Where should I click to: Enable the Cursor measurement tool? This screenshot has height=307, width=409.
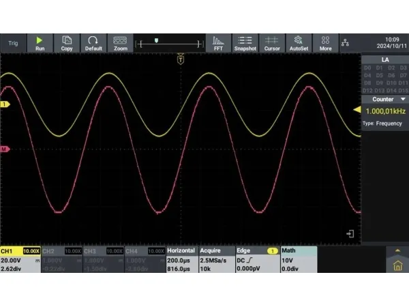click(272, 43)
